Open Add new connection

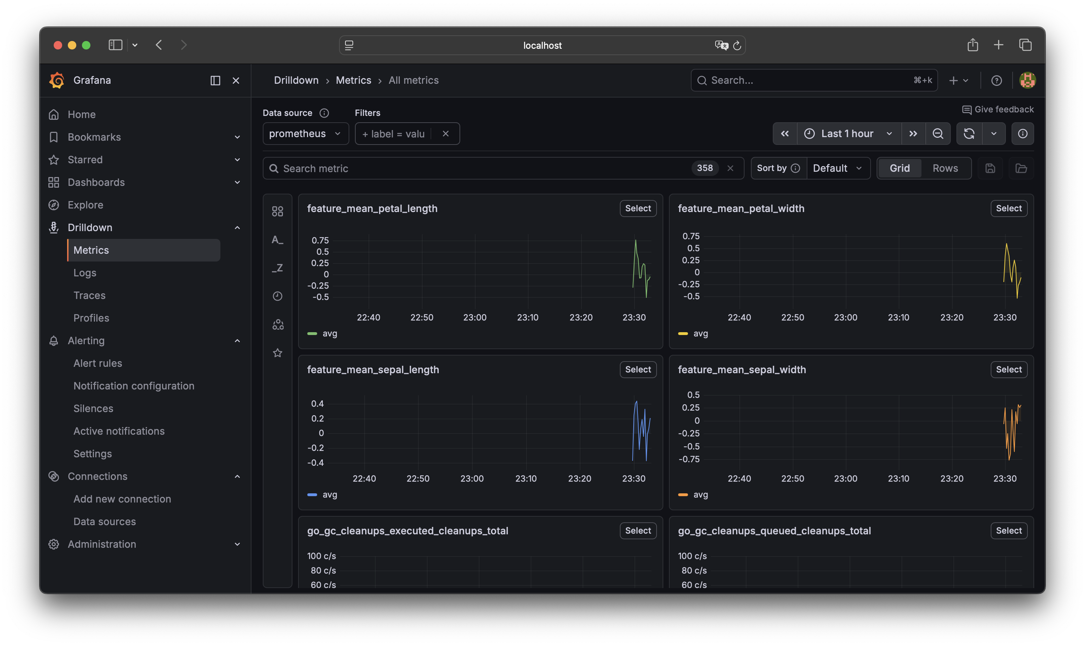click(x=122, y=499)
